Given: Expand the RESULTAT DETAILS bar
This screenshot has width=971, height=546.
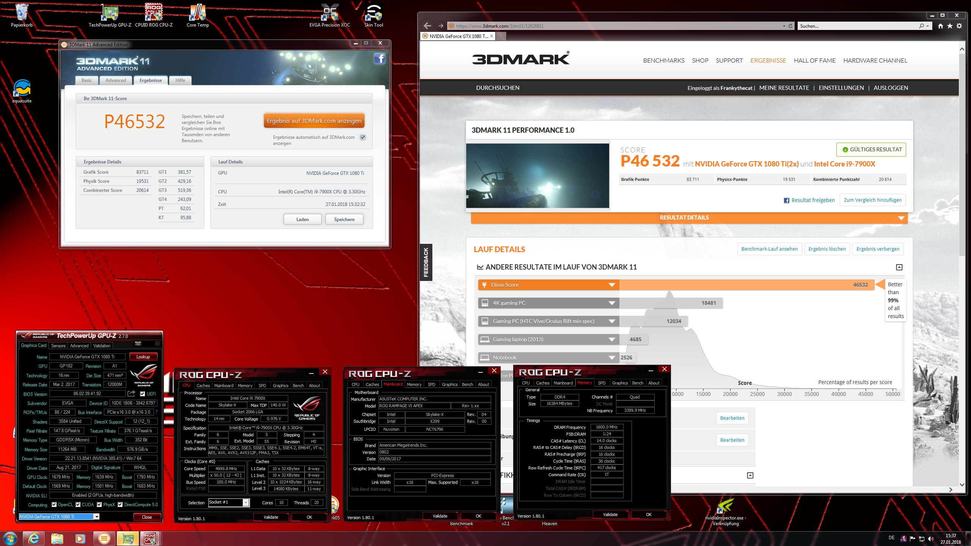Looking at the screenshot, I should tap(689, 218).
